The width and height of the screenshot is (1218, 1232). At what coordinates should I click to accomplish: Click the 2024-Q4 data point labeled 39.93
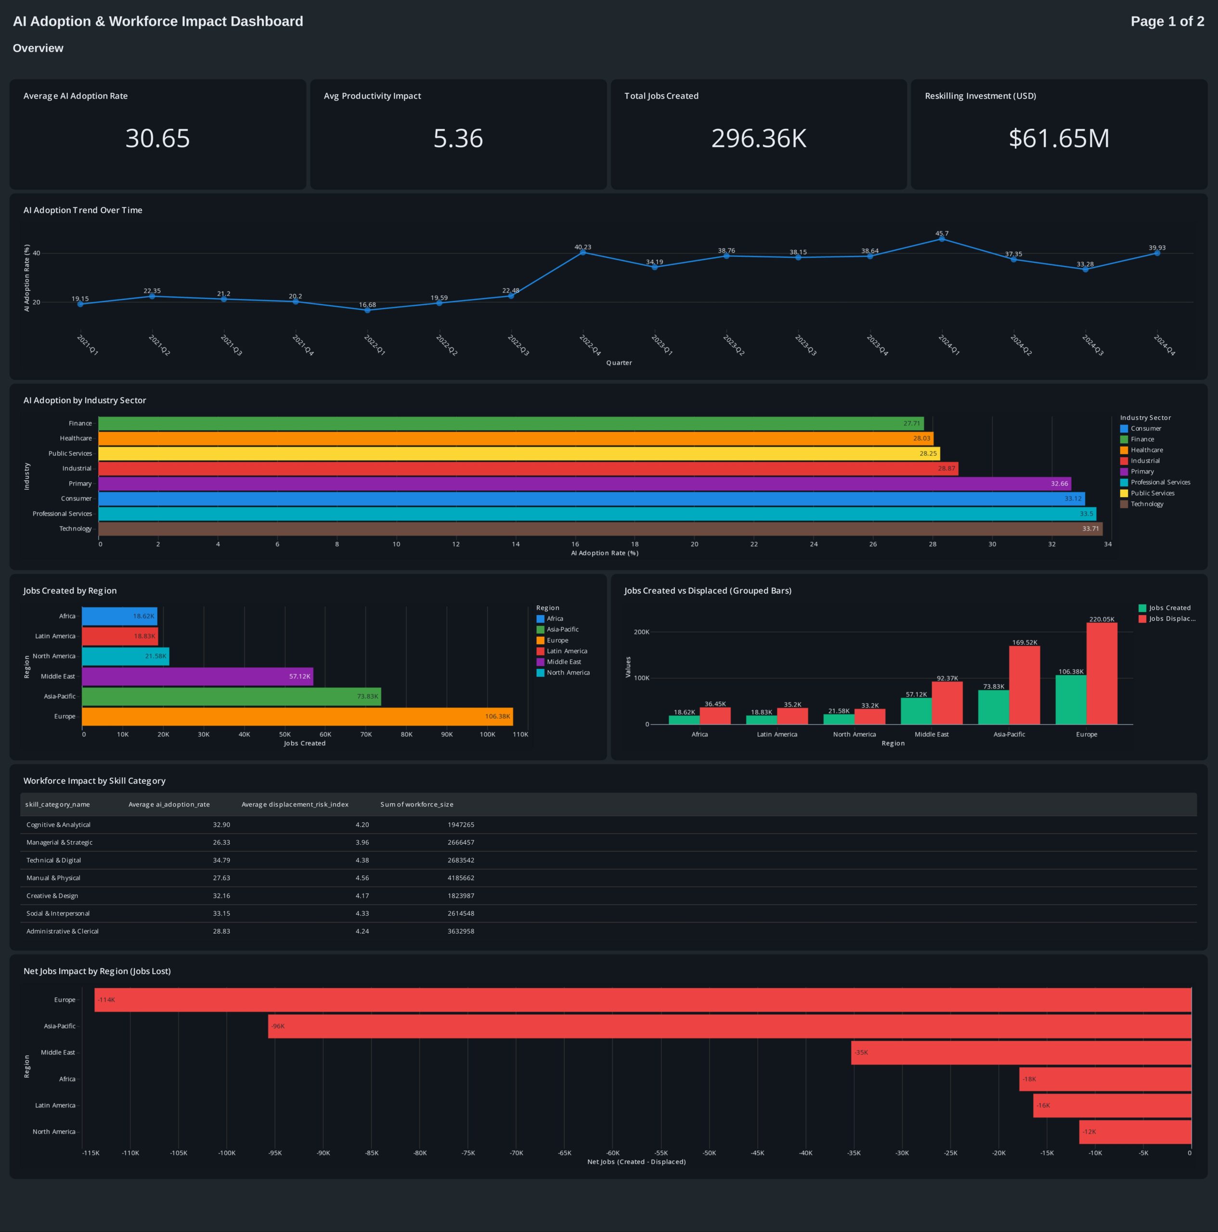(1157, 253)
